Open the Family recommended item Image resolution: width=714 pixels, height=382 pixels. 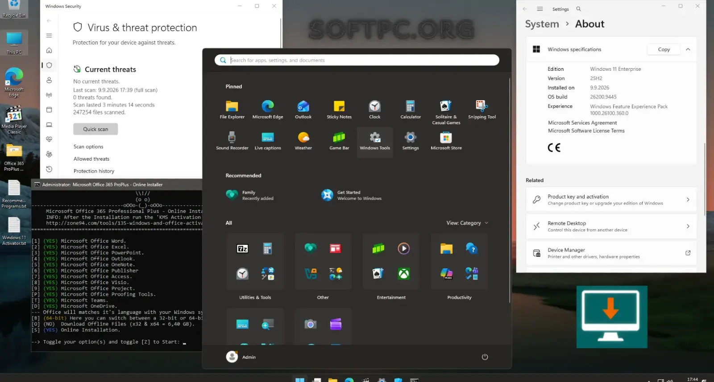click(x=250, y=195)
